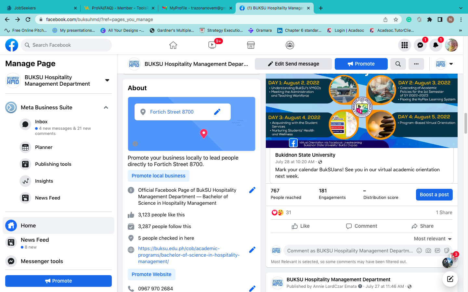This screenshot has height=292, width=468.
Task: Open a new browser tab
Action: (321, 8)
